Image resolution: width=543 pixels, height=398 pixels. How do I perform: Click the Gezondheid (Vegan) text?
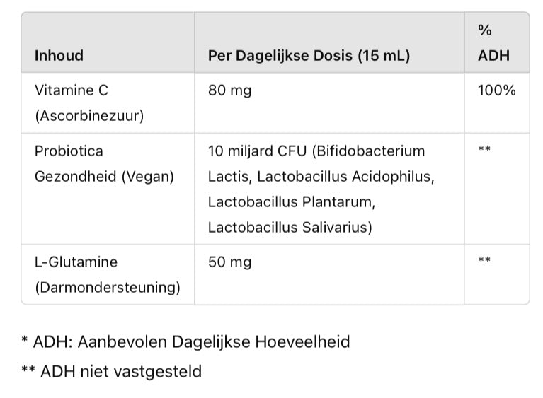click(x=104, y=177)
